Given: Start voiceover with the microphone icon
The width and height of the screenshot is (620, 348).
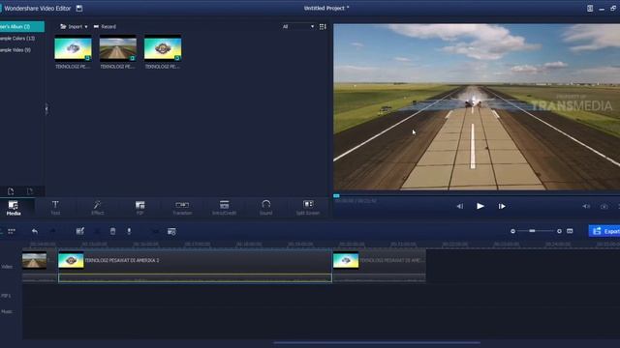Looking at the screenshot, I should [x=129, y=231].
